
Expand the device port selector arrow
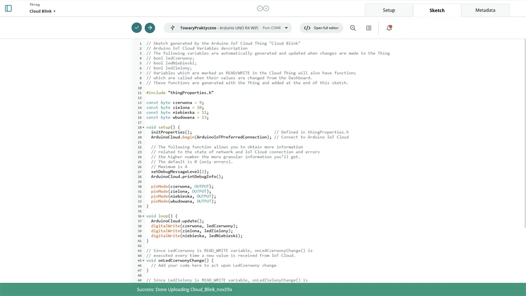[286, 28]
